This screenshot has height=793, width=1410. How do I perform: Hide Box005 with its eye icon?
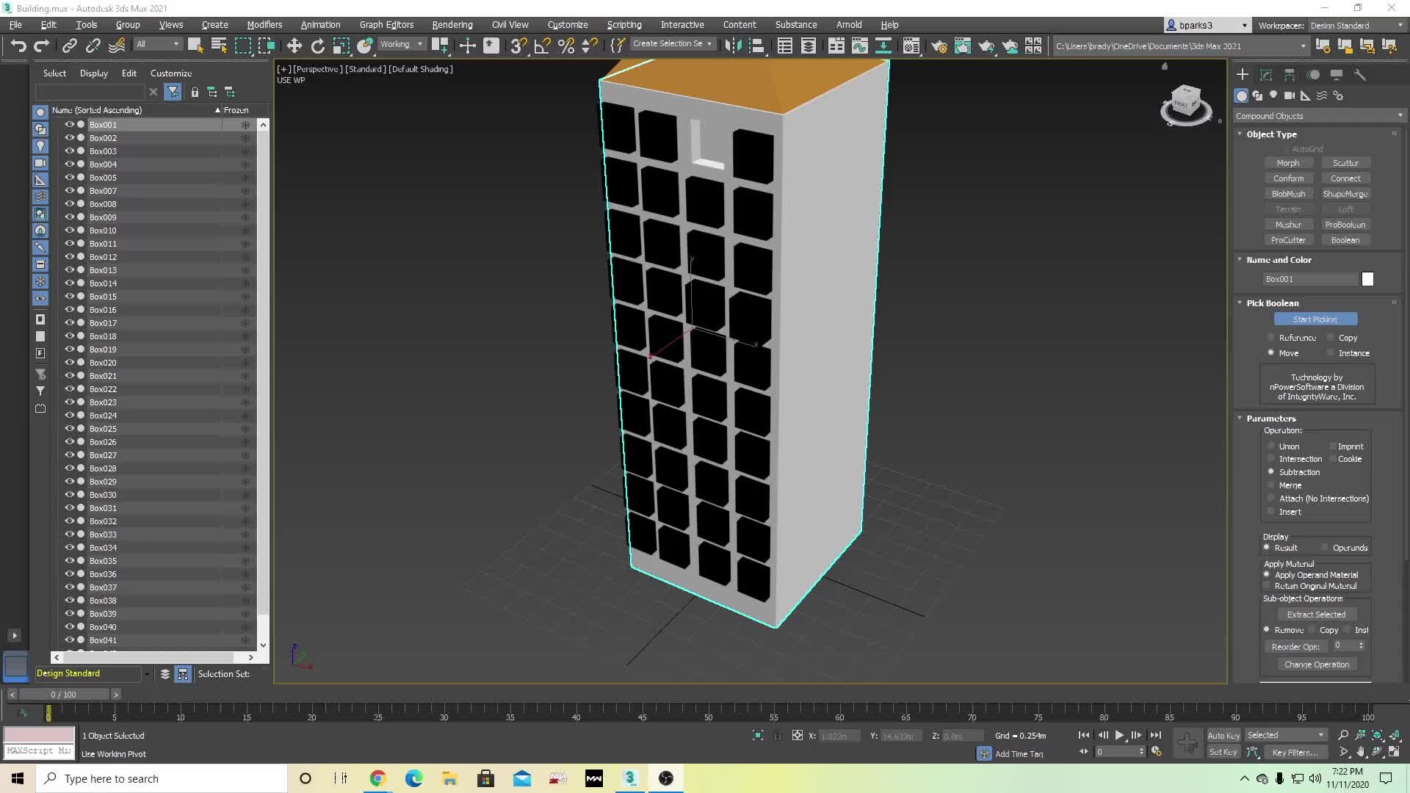(69, 177)
